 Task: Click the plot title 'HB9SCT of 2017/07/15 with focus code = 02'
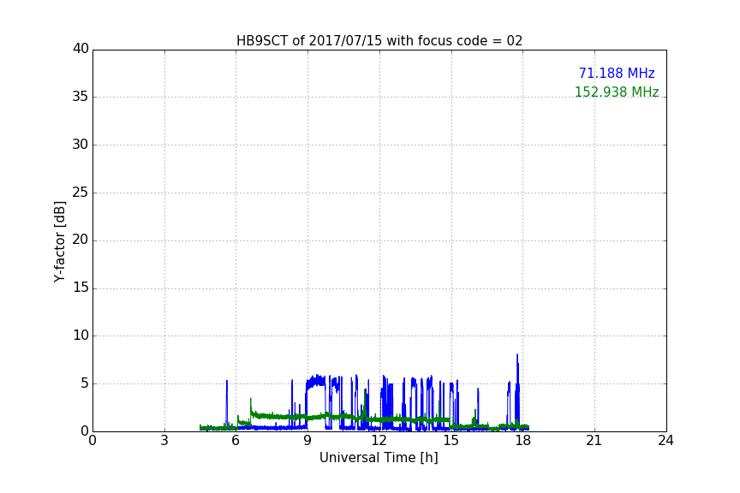(x=379, y=40)
